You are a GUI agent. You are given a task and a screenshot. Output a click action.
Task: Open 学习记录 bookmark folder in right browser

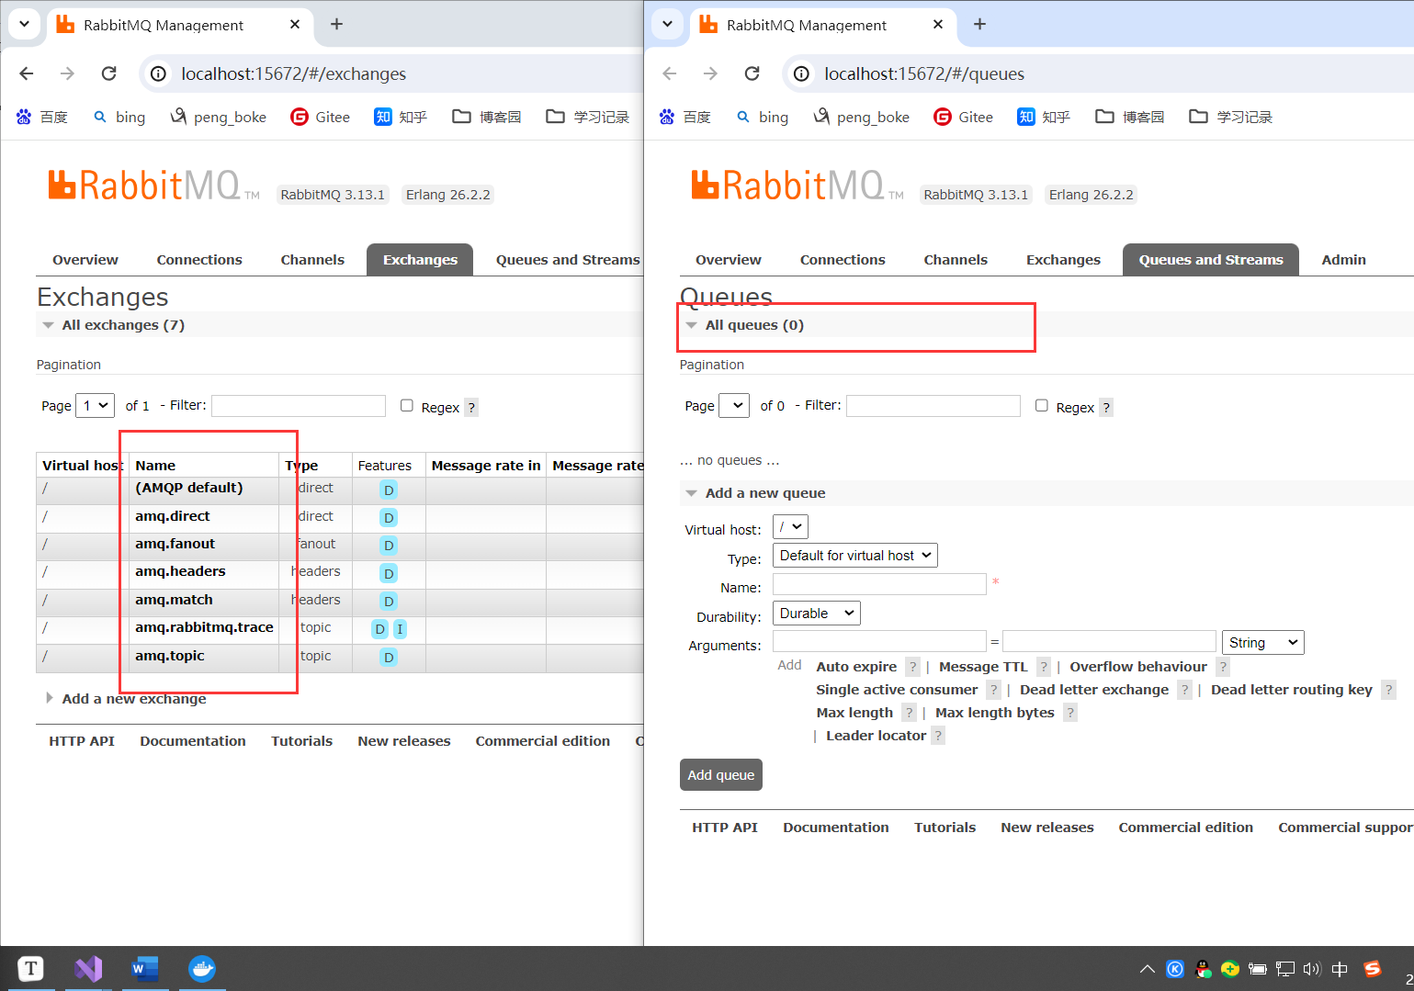point(1230,117)
